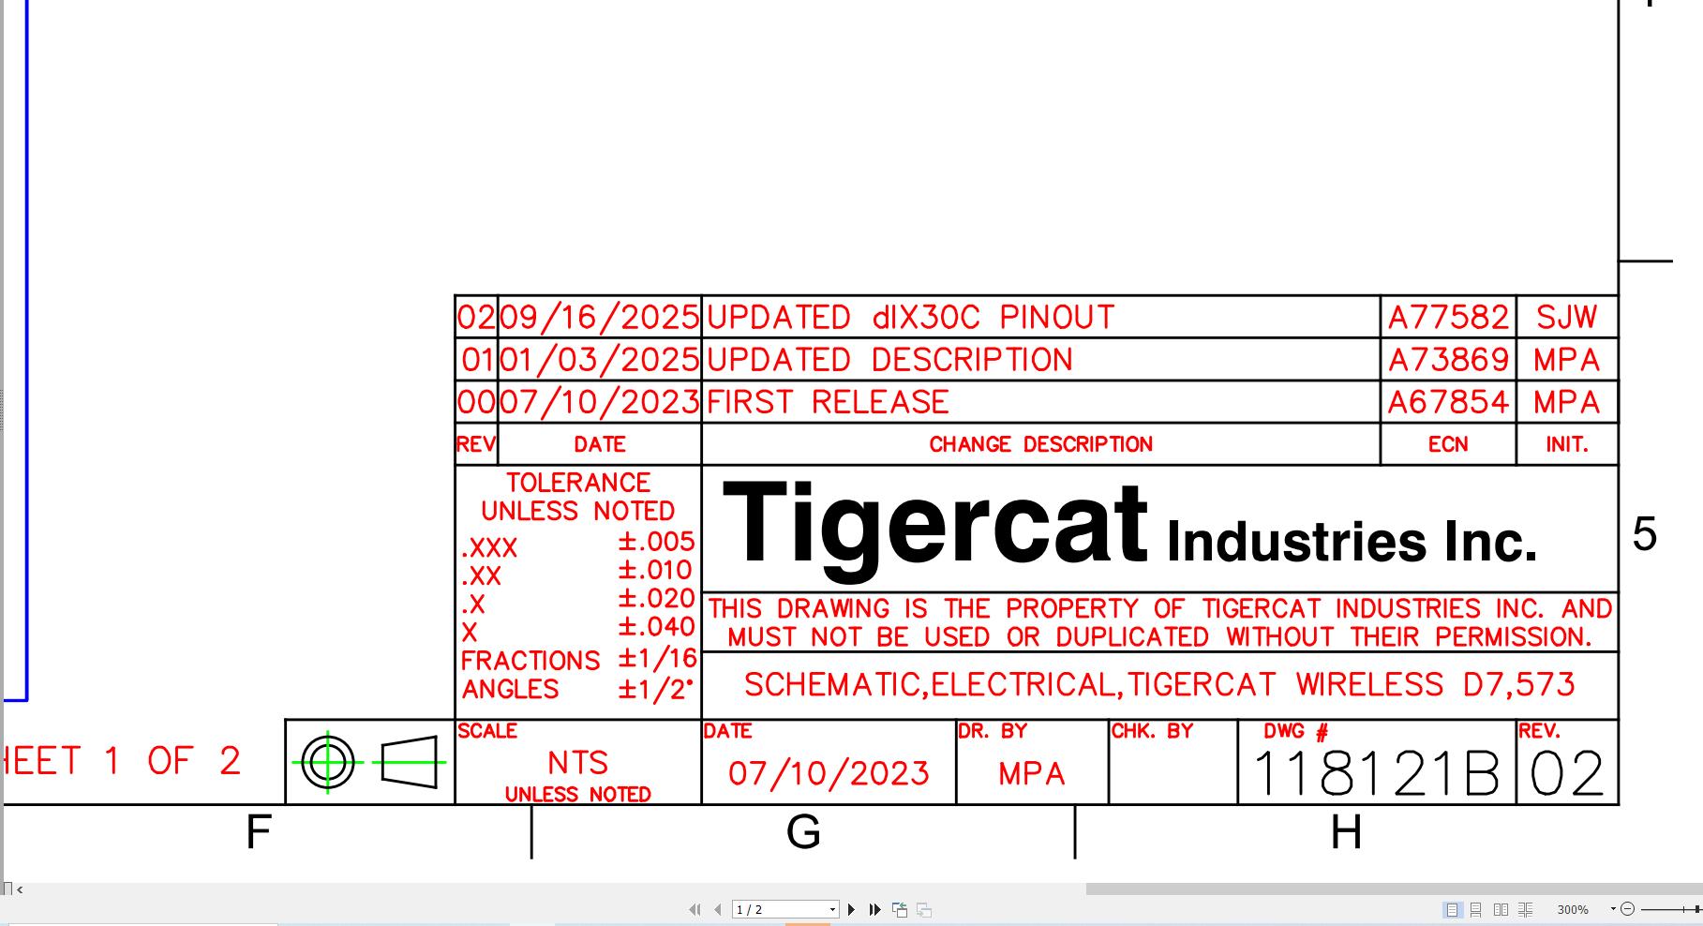Open the zoom level dropdown arrow
This screenshot has height=926, width=1703.
pos(1613,908)
